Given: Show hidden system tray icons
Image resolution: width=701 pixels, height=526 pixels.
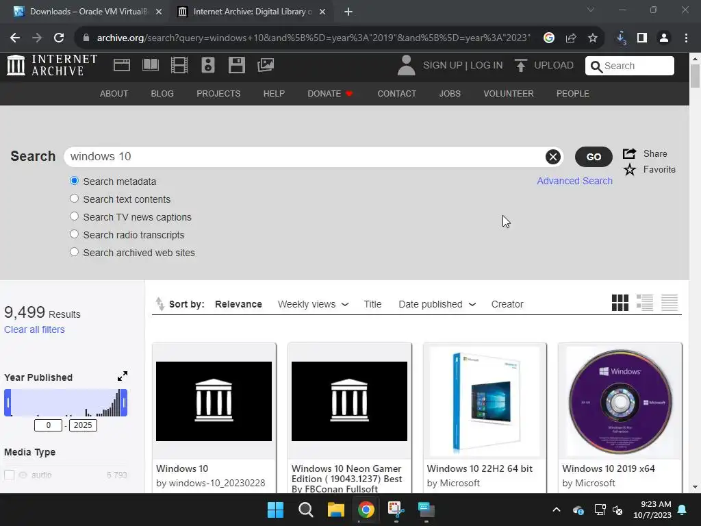Looking at the screenshot, I should tap(557, 510).
